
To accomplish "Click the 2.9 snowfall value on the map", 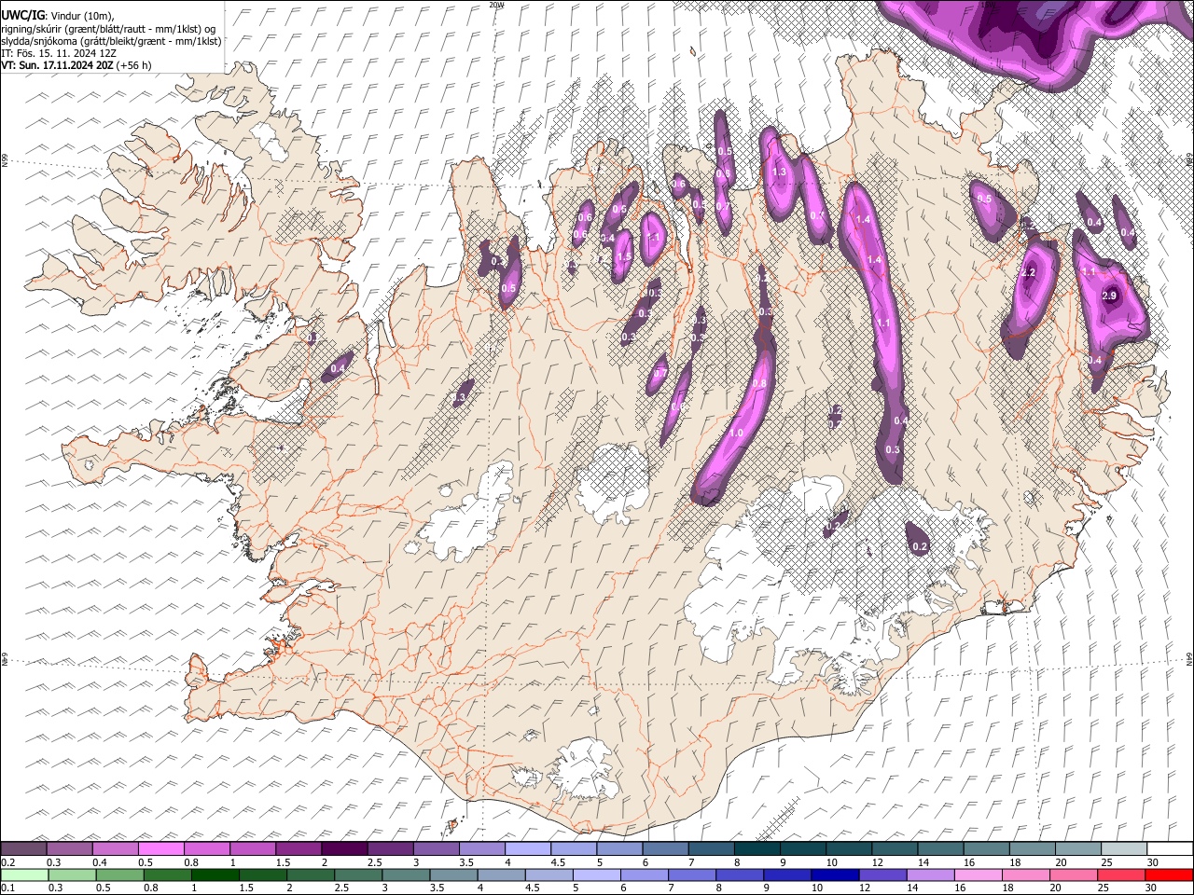I will pyautogui.click(x=1109, y=296).
